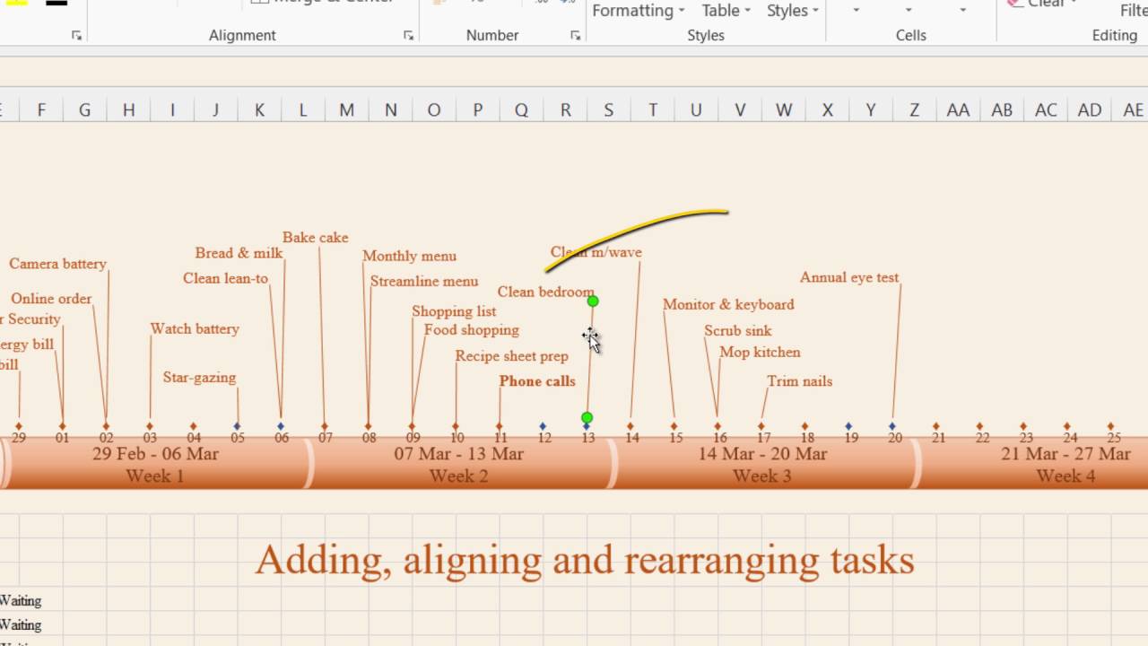The image size is (1148, 646).
Task: Select the 'Annual eye test' task label
Action: pos(849,277)
